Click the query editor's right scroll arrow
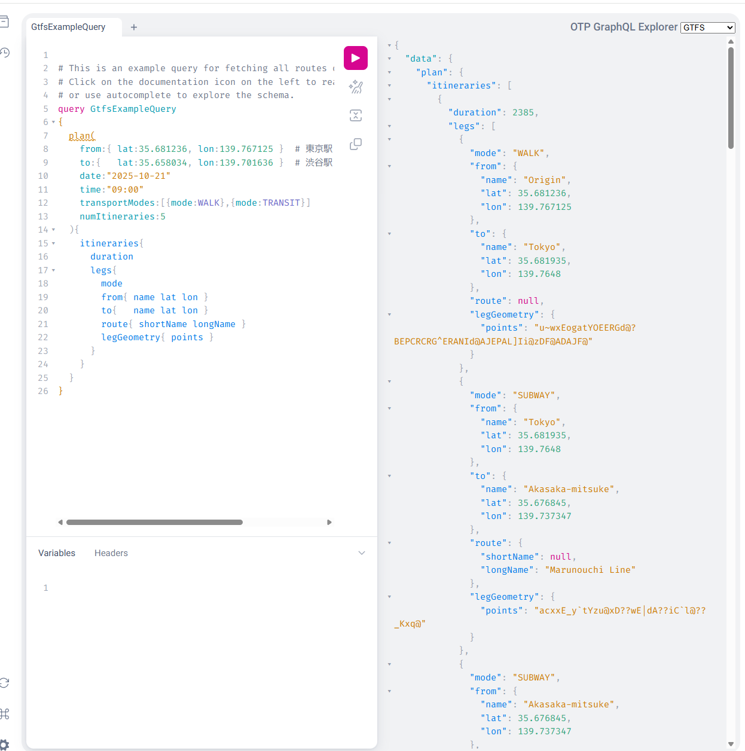Image resolution: width=745 pixels, height=751 pixels. (329, 522)
